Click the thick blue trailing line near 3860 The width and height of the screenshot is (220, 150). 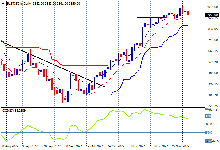click(x=185, y=26)
